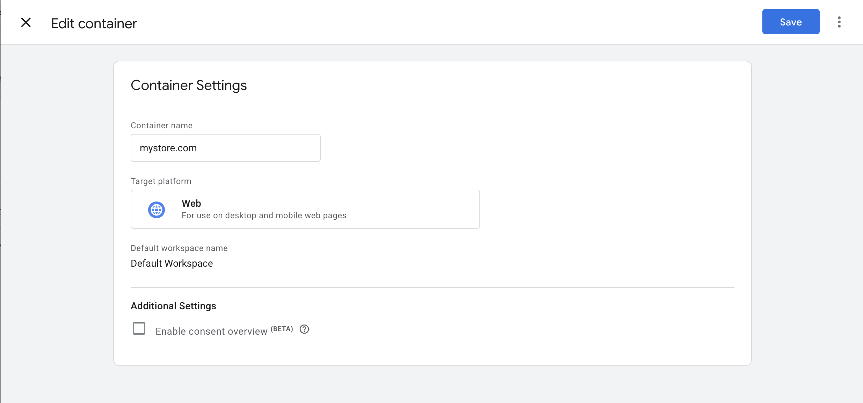Click the Enable consent overview label

click(x=211, y=331)
